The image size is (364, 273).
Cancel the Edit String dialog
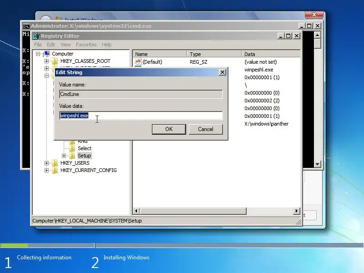(x=206, y=129)
